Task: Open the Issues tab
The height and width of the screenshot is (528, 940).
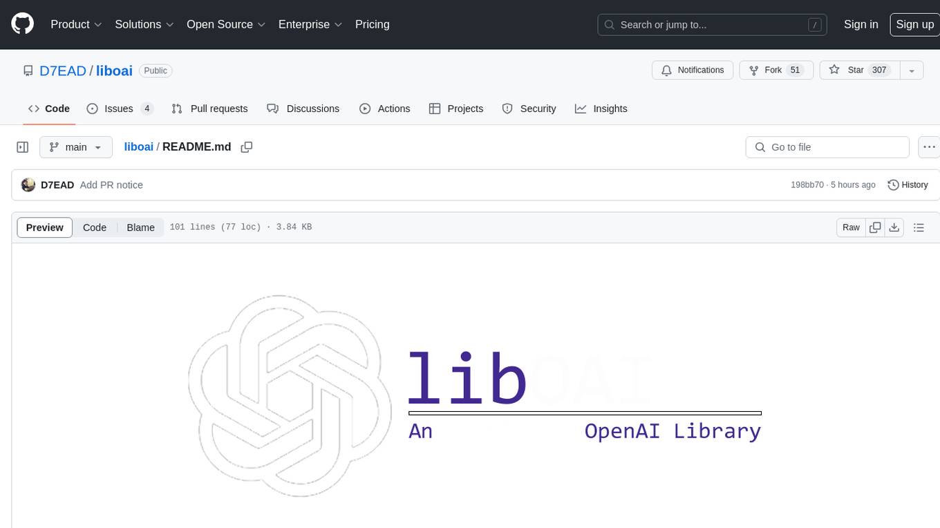Action: [120, 109]
